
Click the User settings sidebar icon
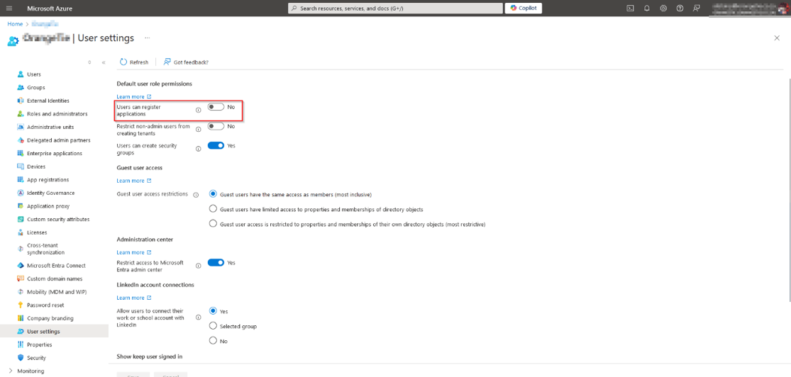point(21,331)
